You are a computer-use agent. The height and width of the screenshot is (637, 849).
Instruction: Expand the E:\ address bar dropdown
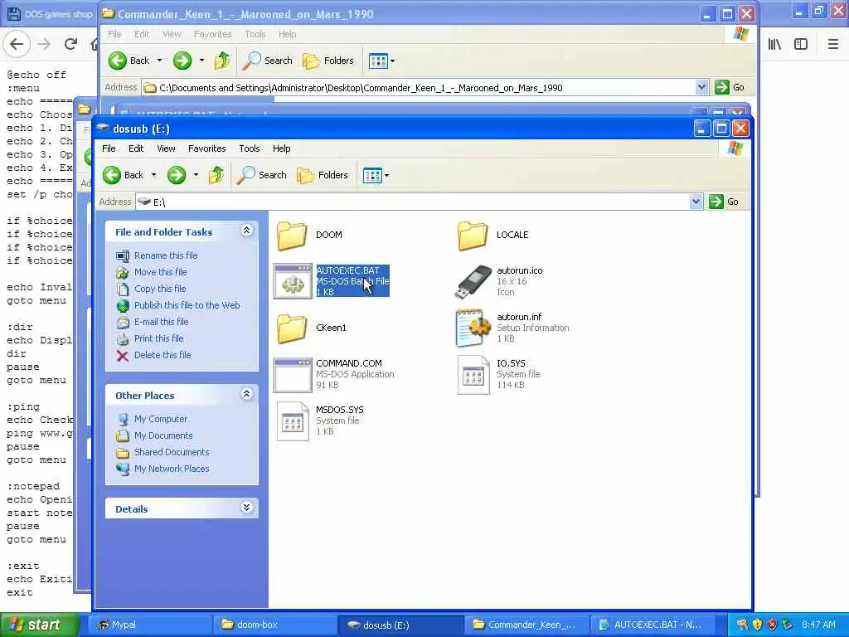pyautogui.click(x=696, y=202)
